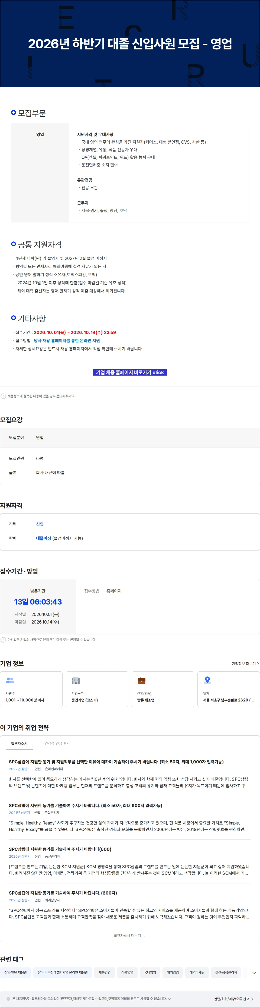Select the 잡아바 추천 TOP 기업 온라인 채용관 tag
This screenshot has height=1007, width=260.
coord(63,973)
